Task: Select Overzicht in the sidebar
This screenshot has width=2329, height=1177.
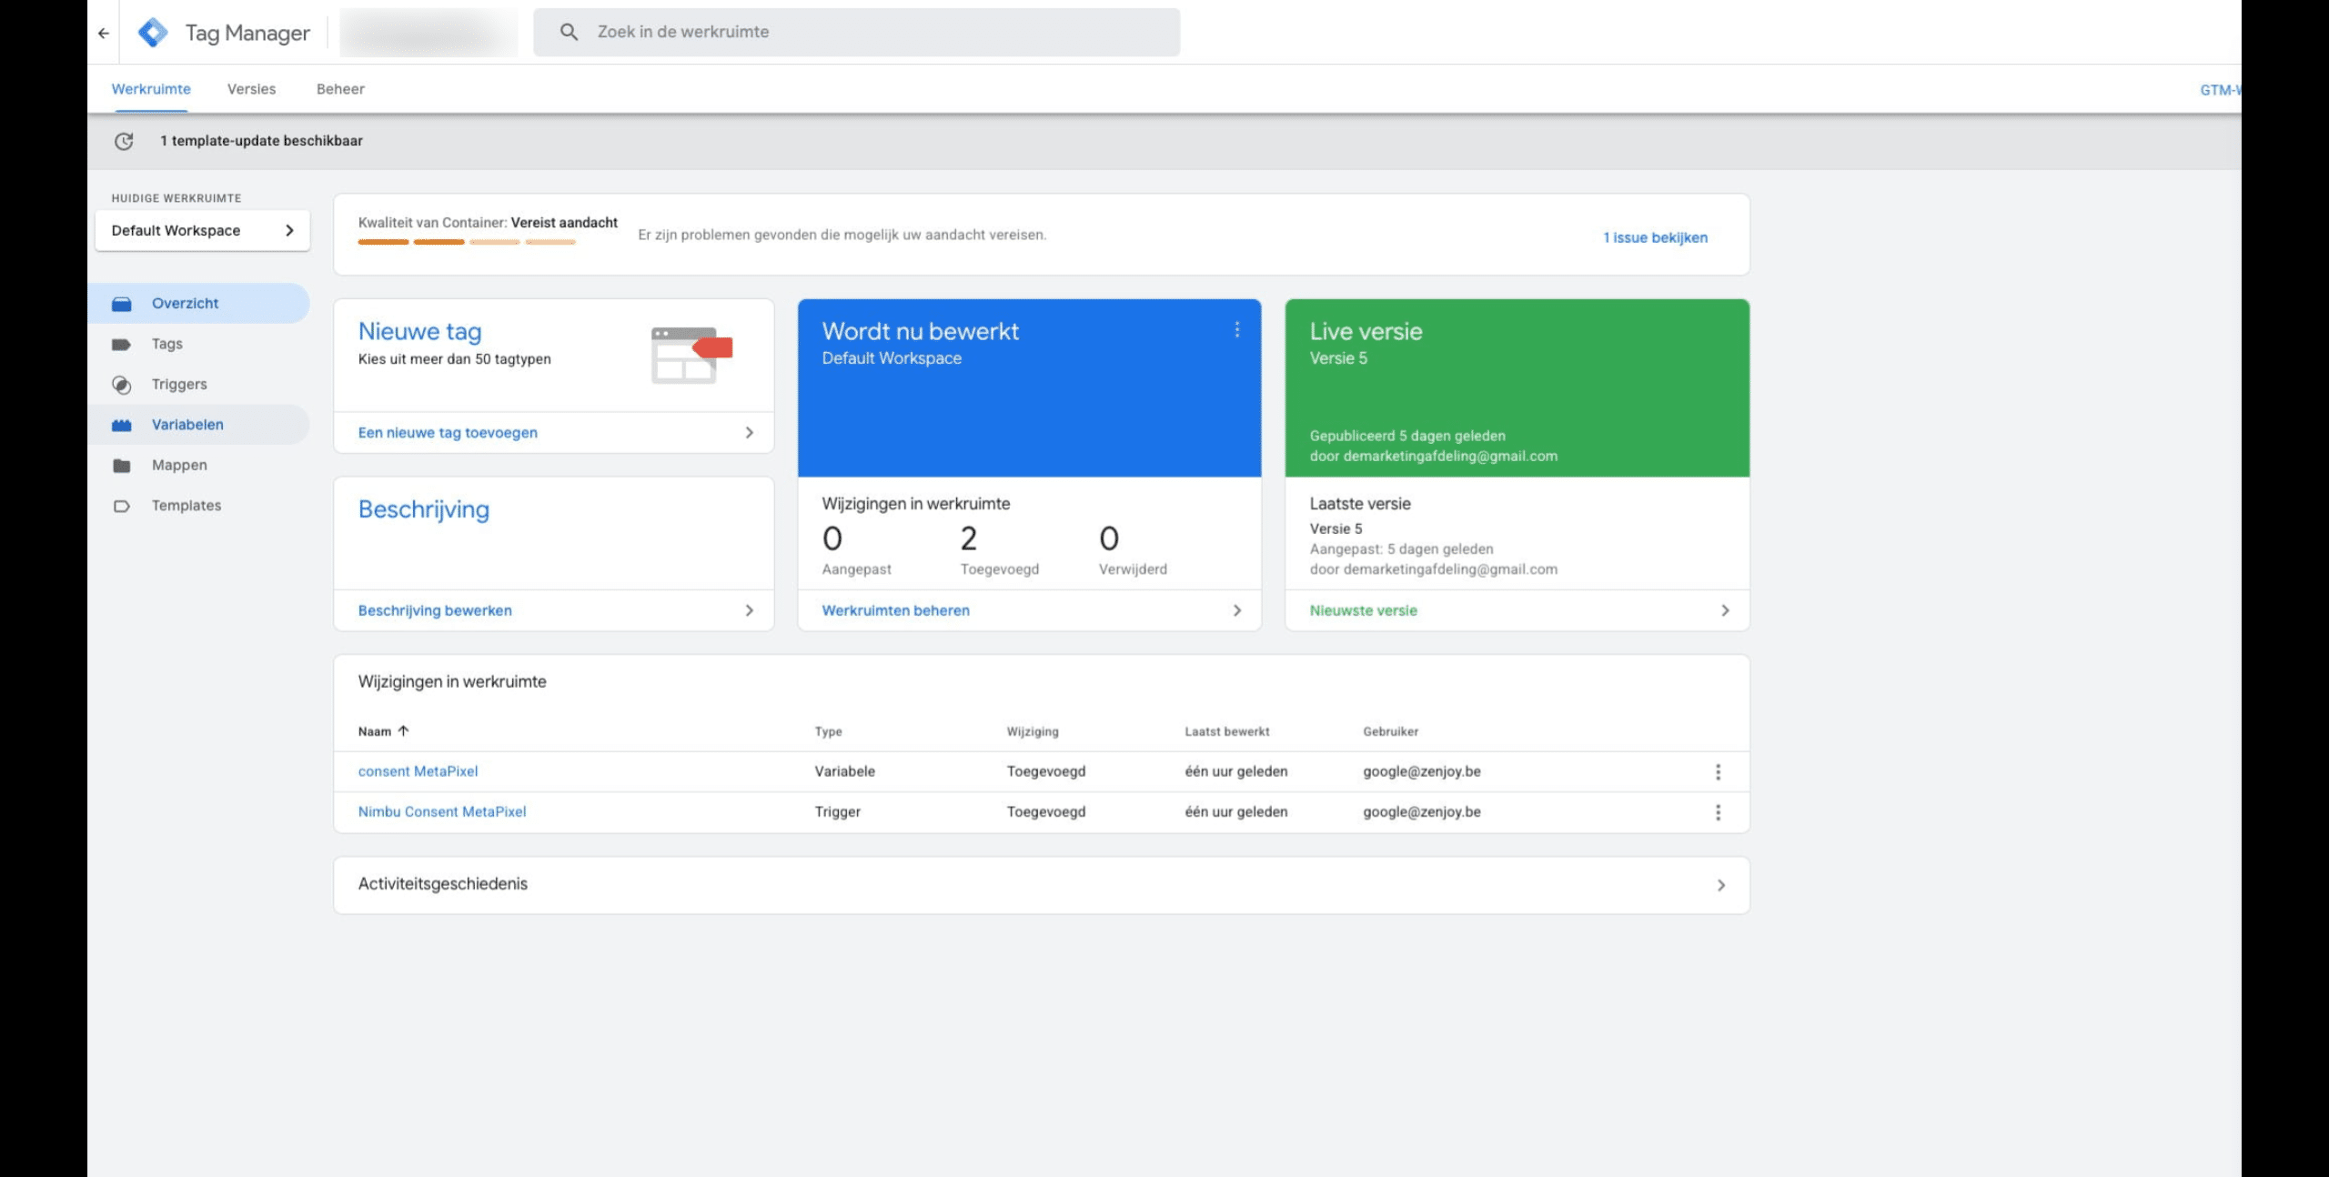Action: (187, 303)
